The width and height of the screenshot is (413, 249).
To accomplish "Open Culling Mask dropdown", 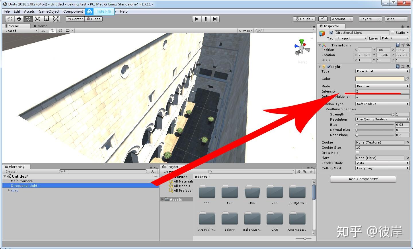I will 382,168.
